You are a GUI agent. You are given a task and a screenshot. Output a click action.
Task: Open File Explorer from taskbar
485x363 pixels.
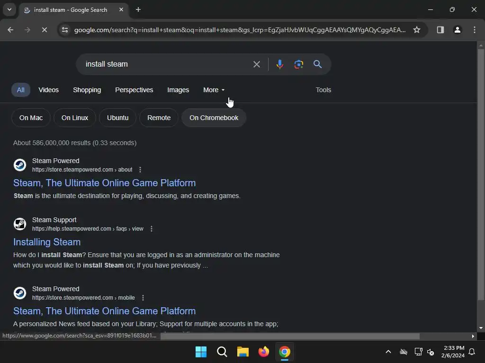(x=243, y=352)
